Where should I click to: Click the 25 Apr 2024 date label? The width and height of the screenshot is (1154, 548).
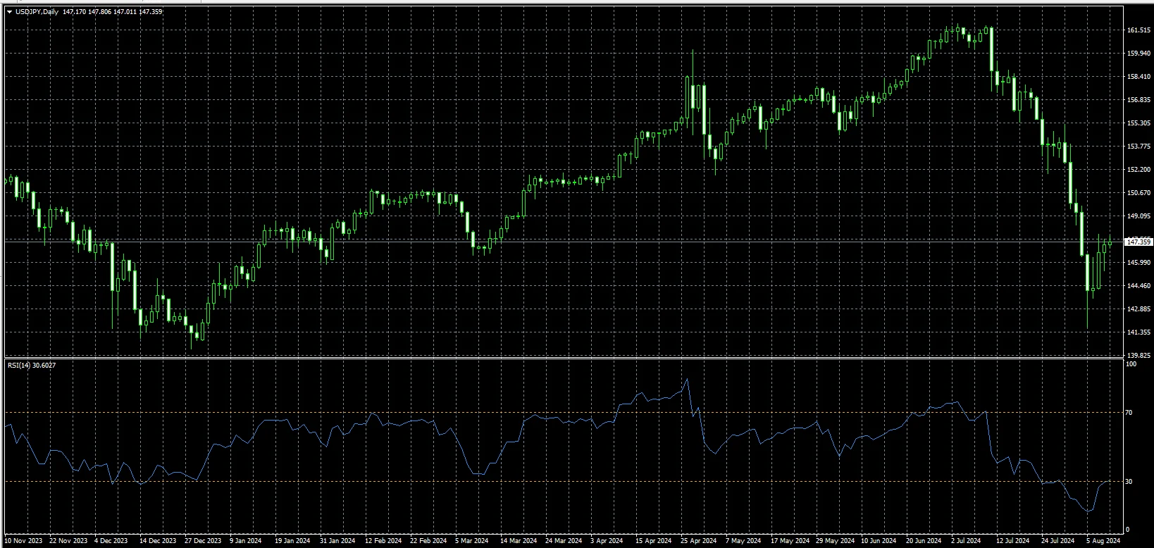tap(697, 542)
